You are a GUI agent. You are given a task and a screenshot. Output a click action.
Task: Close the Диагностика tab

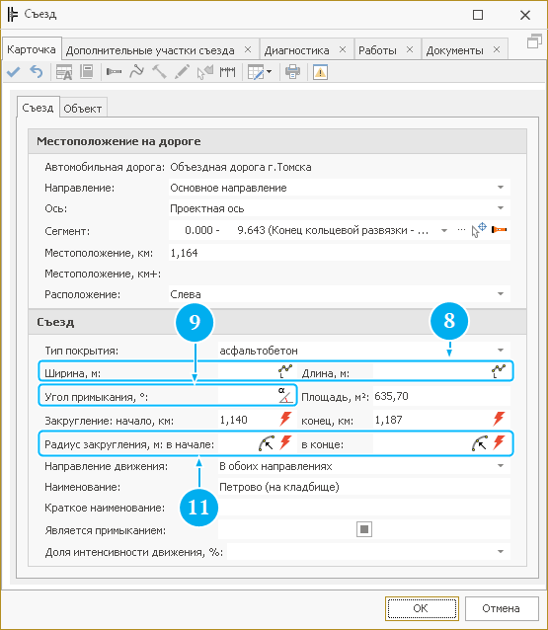[x=343, y=49]
